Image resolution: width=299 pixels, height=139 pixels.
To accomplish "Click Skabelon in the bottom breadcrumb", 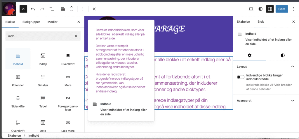I will [x=14, y=136].
